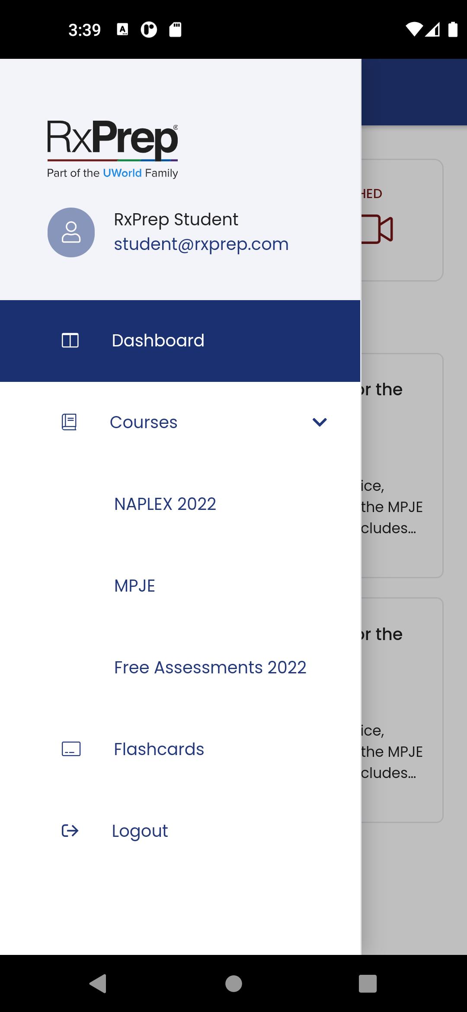
Task: Tap the Flashcards card icon
Action: click(x=71, y=749)
